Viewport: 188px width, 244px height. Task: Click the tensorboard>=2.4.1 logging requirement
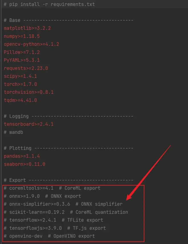[x=28, y=124]
